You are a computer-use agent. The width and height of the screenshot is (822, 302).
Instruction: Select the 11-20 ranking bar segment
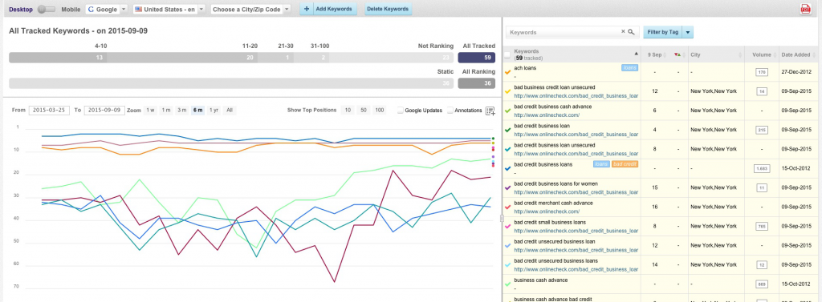click(182, 58)
